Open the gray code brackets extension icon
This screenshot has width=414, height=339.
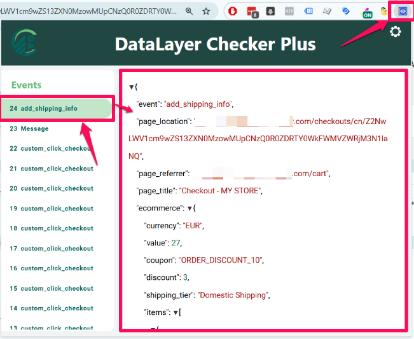tap(289, 11)
